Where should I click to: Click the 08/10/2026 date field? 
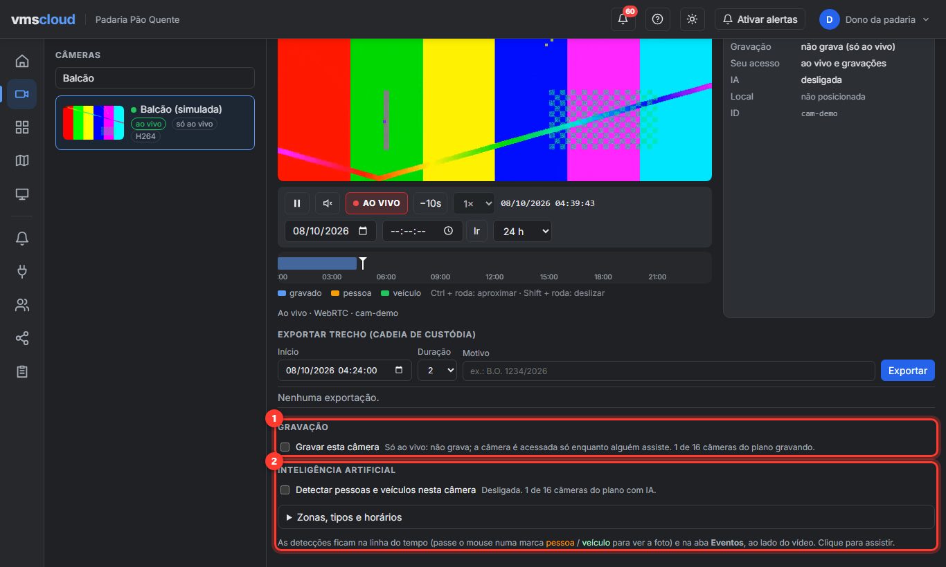tap(330, 231)
